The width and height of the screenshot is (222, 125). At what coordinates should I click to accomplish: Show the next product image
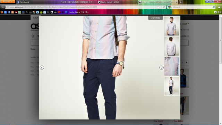tap(161, 68)
